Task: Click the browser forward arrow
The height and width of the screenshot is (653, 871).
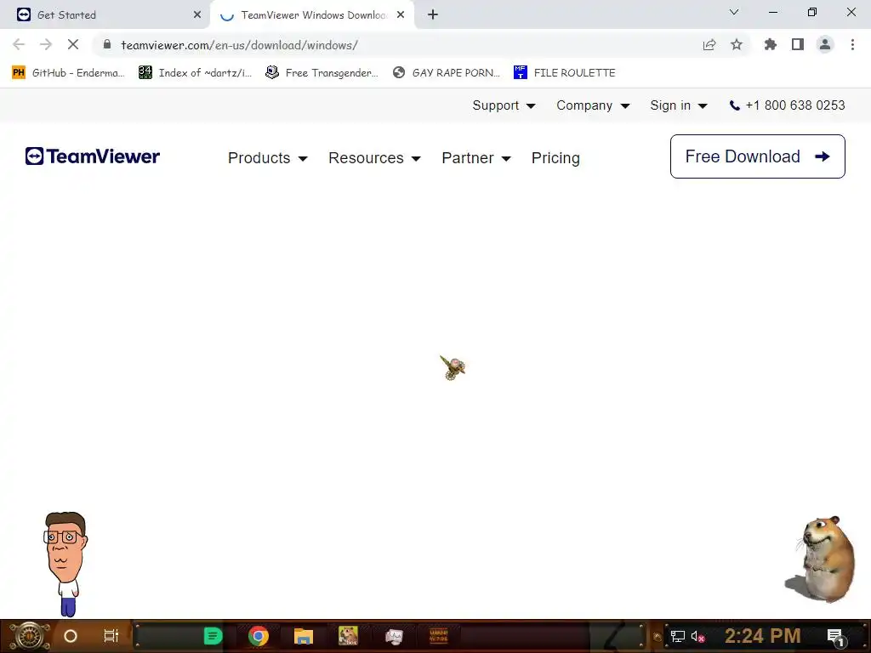Action: [x=46, y=44]
